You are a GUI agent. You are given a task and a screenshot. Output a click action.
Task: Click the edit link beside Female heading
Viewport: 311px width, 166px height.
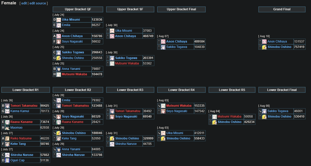point(24,3)
